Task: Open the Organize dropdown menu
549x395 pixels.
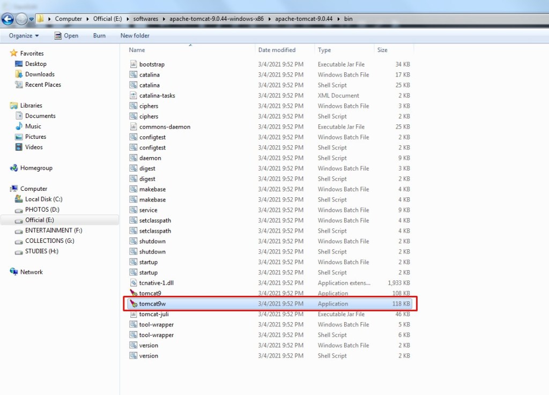Action: 24,36
